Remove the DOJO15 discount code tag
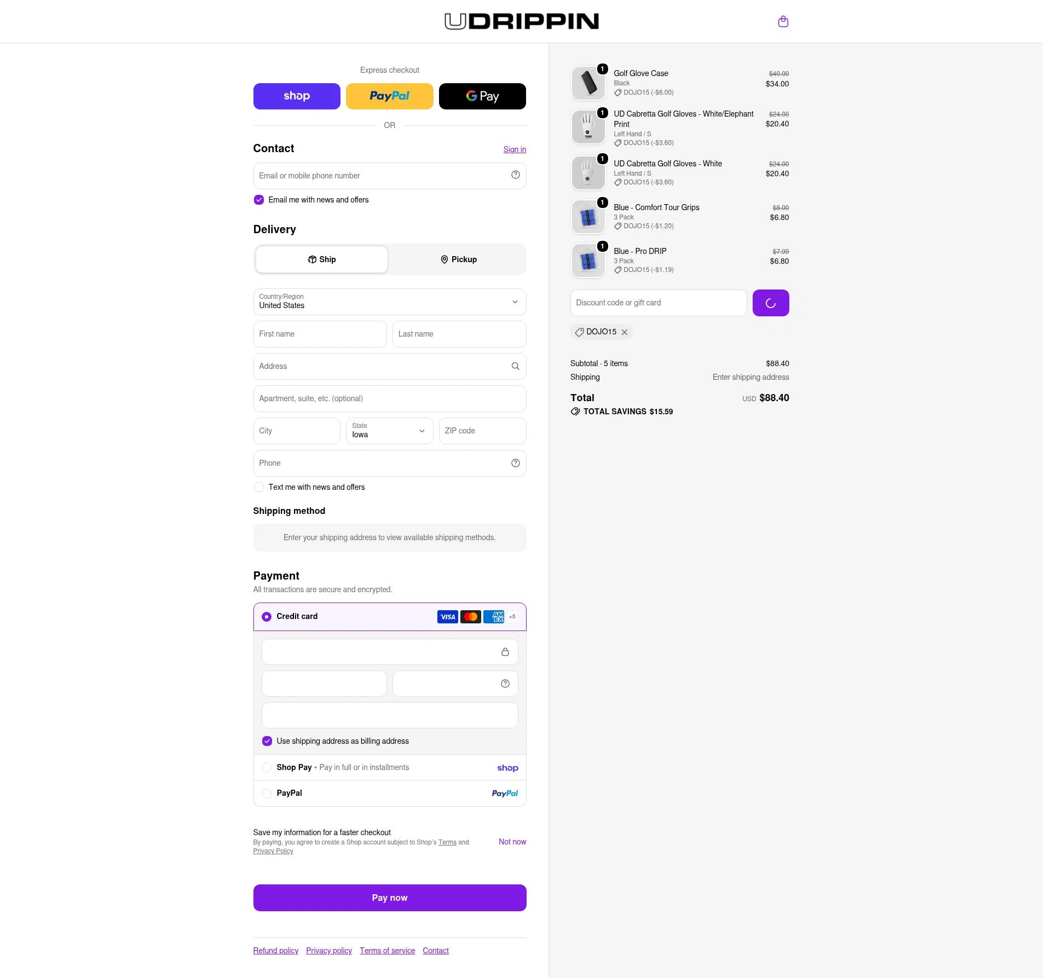Screen dimensions: 1051x978 (625, 332)
